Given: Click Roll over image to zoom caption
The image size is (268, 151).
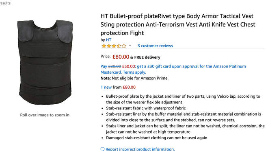Looking at the screenshot, I should (x=45, y=115).
